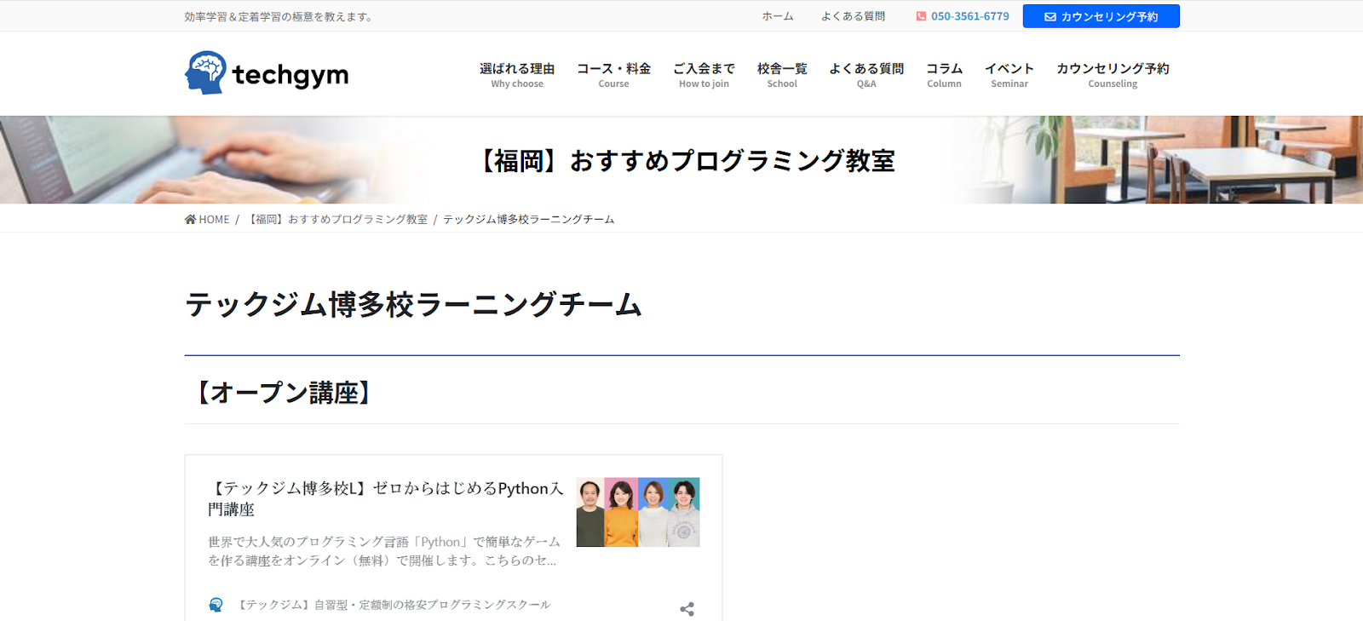Click the techgym brain logo
1363x621 pixels.
[x=205, y=72]
